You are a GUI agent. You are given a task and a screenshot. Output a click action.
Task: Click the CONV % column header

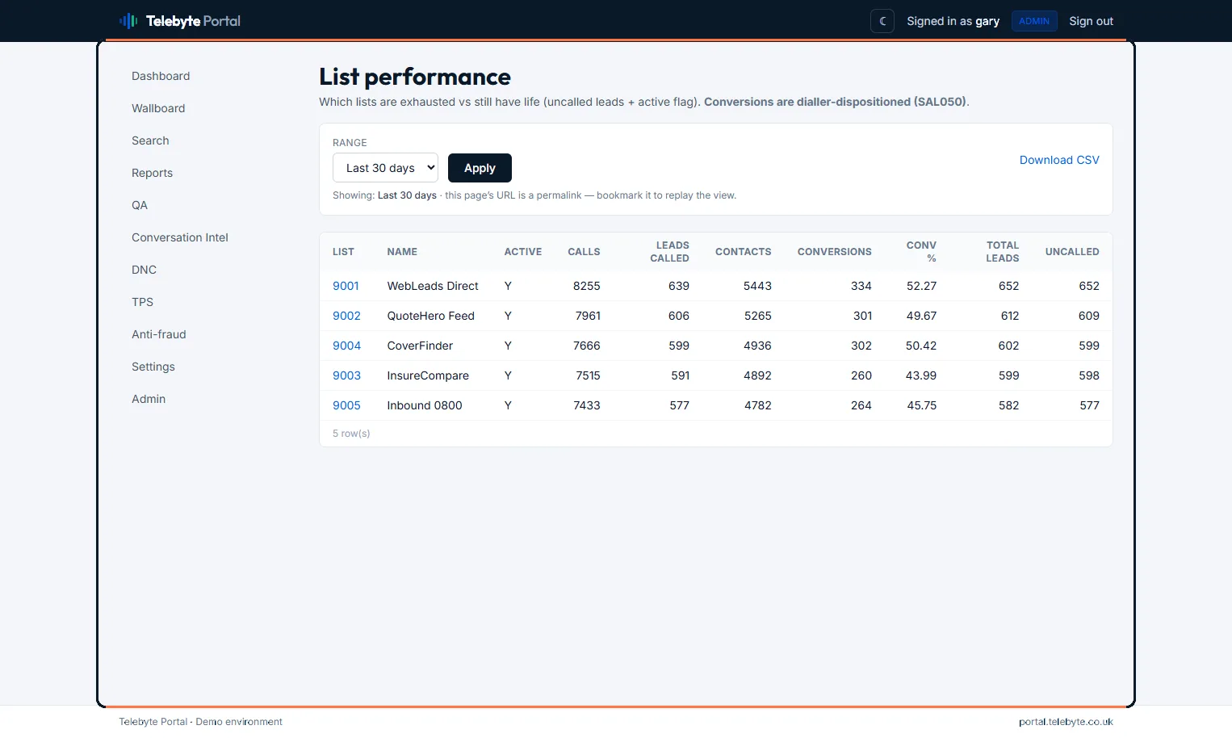(x=921, y=252)
